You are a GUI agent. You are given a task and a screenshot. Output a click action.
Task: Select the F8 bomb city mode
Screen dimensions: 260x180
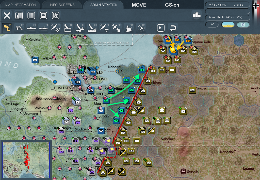tap(92, 28)
